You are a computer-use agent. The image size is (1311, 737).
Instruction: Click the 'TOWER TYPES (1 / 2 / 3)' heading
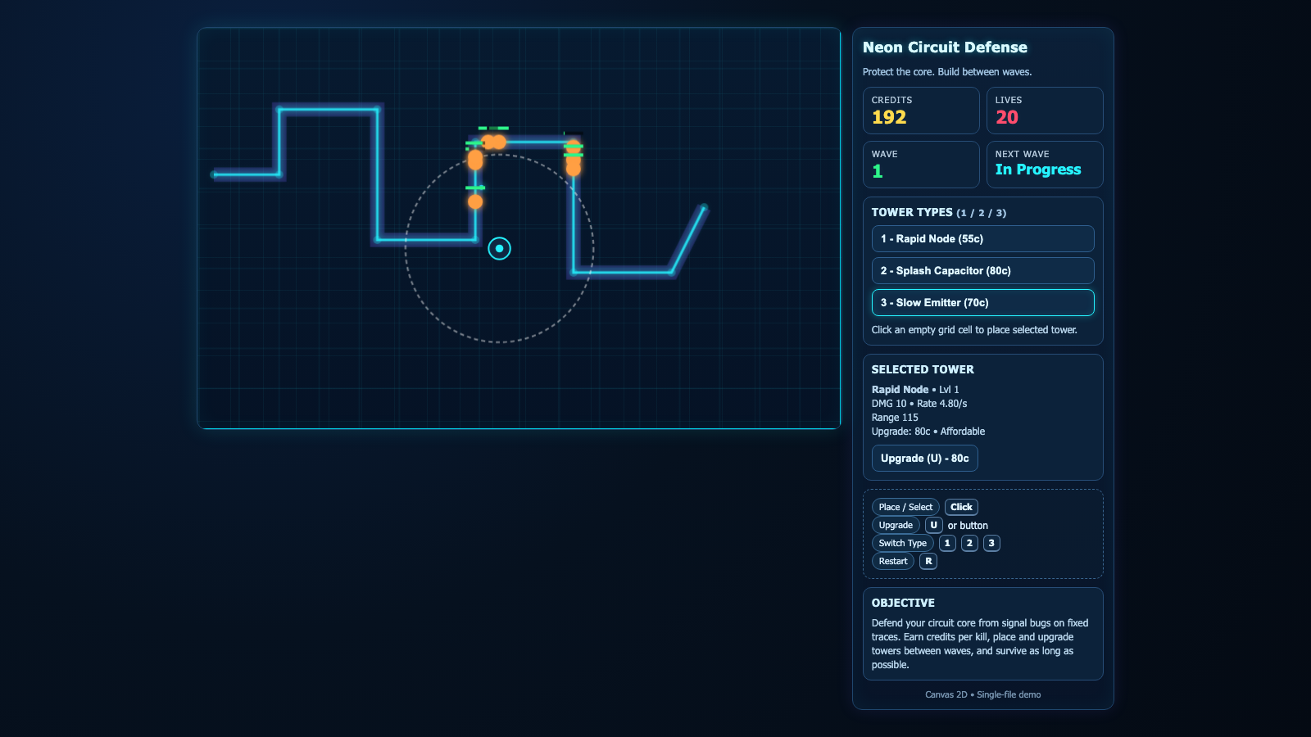click(x=939, y=213)
